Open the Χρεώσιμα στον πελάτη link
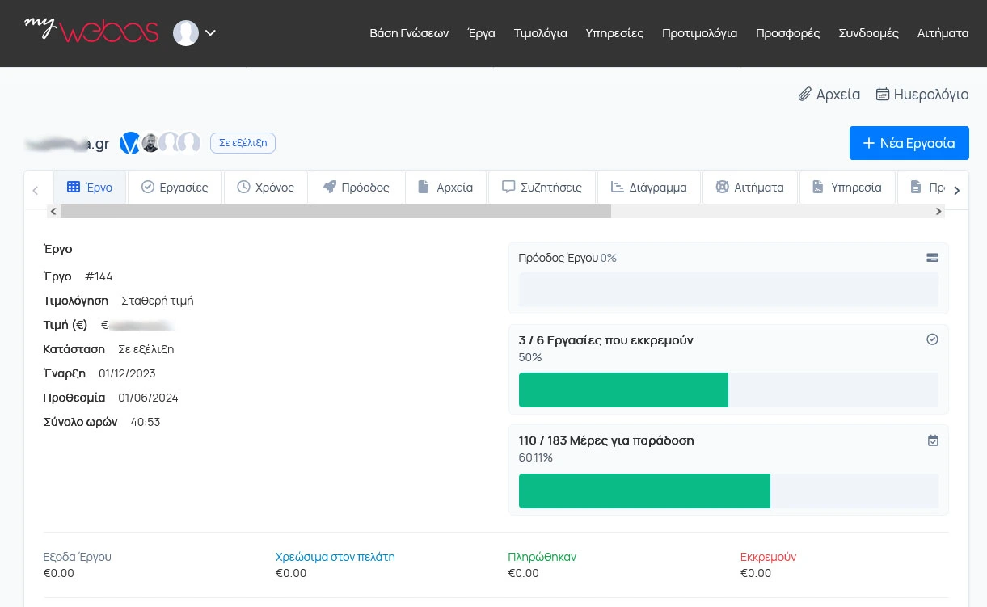 [x=335, y=557]
